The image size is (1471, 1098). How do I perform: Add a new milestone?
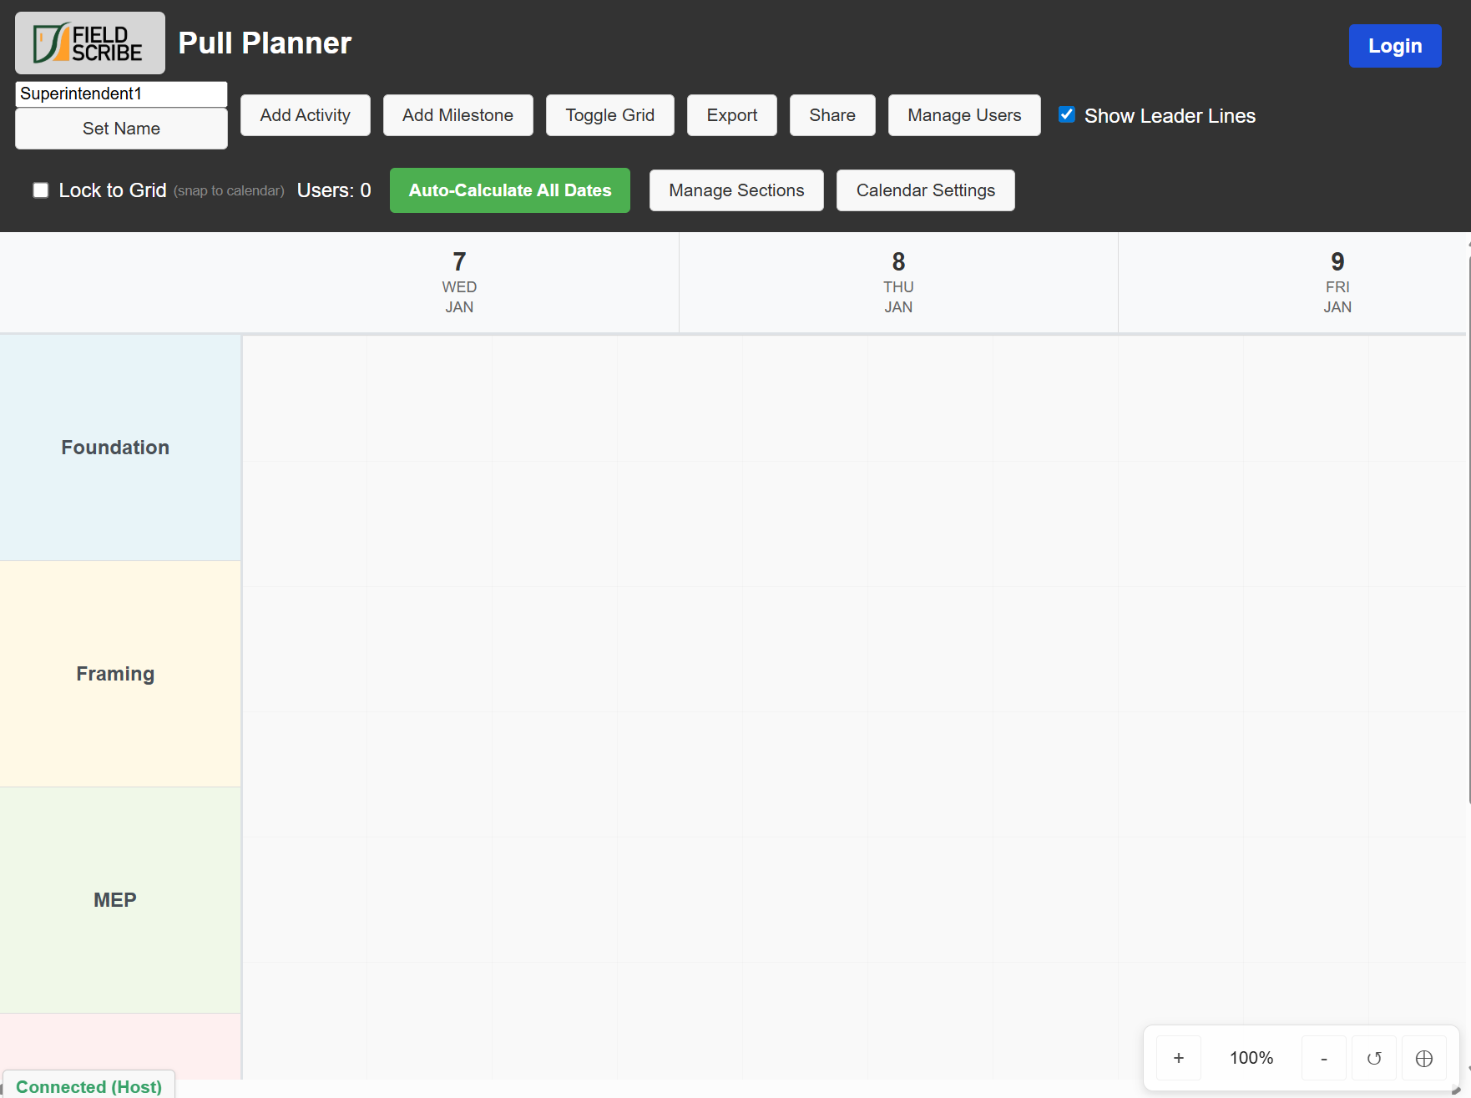457,115
